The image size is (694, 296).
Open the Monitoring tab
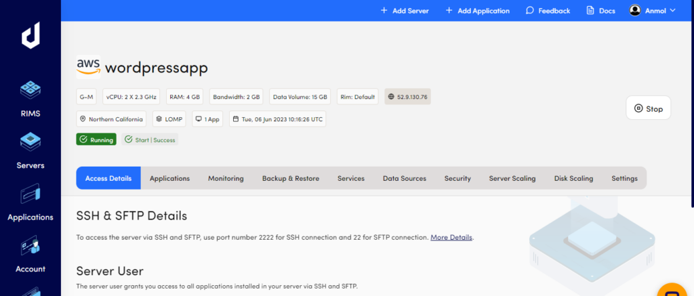(x=226, y=178)
